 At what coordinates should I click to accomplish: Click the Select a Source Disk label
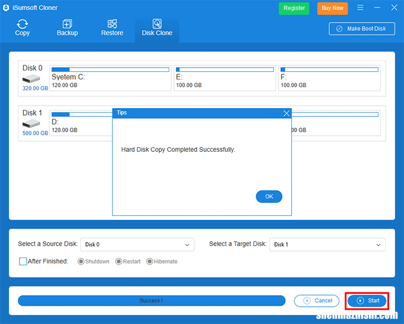(x=48, y=244)
